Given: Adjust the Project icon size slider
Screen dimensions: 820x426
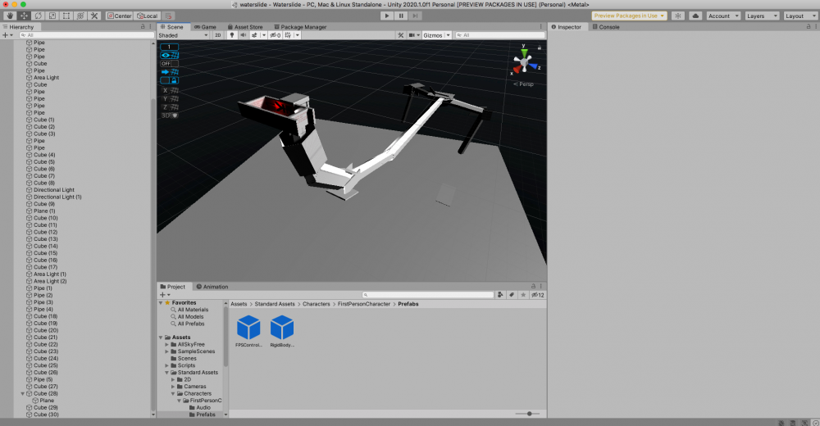Looking at the screenshot, I should click(529, 414).
